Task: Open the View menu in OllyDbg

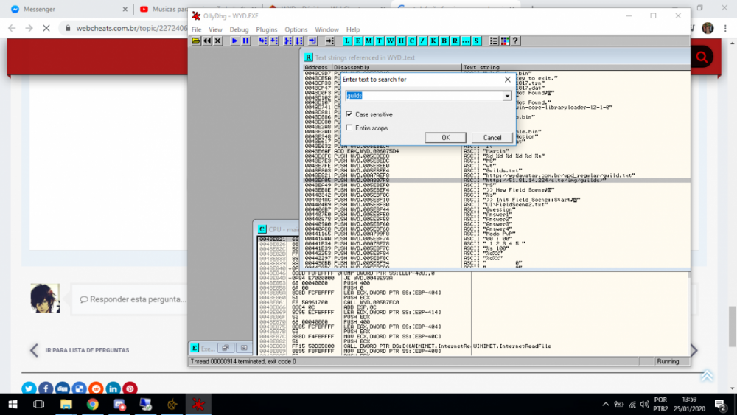Action: (215, 29)
